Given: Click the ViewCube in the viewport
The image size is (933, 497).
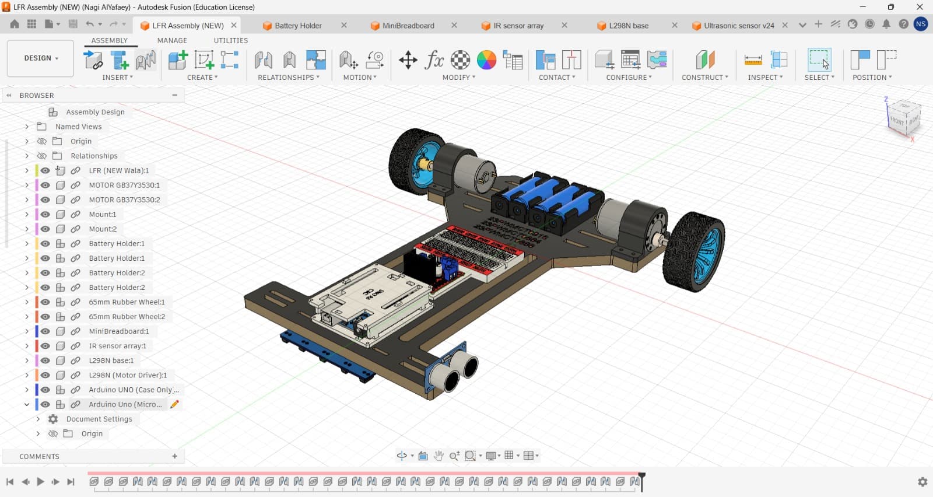Looking at the screenshot, I should click(x=904, y=119).
